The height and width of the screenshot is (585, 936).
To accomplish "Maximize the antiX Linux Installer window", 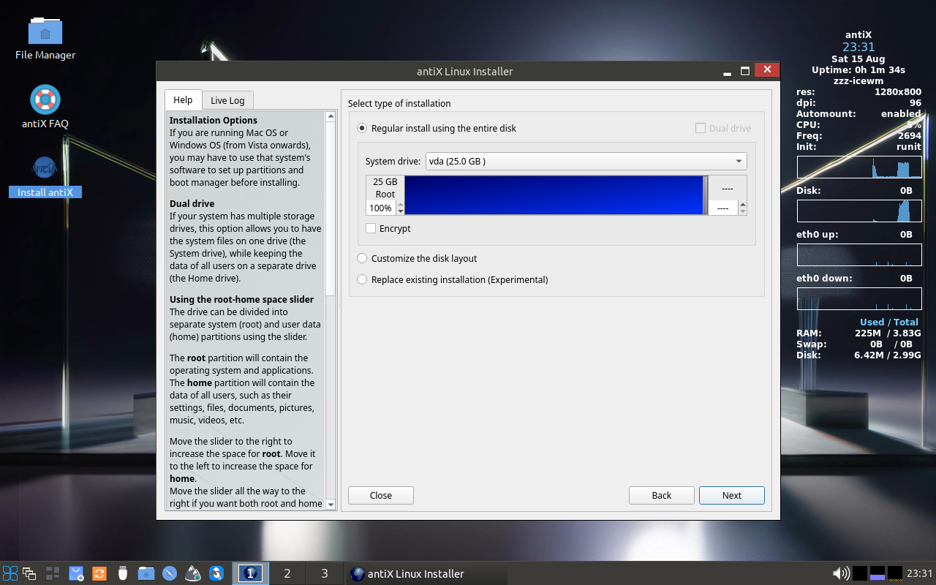I will [745, 71].
